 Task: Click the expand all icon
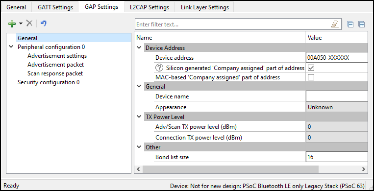point(362,24)
